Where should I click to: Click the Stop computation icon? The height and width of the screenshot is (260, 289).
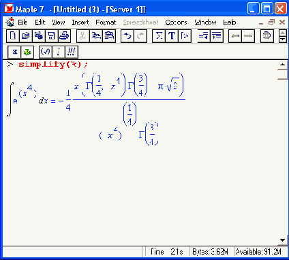pos(267,36)
